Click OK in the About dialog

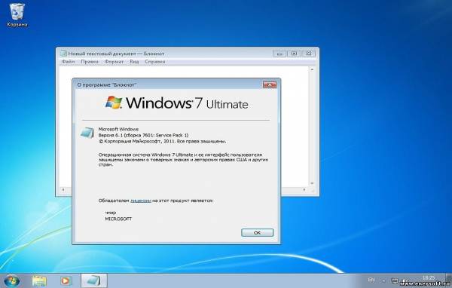point(257,233)
